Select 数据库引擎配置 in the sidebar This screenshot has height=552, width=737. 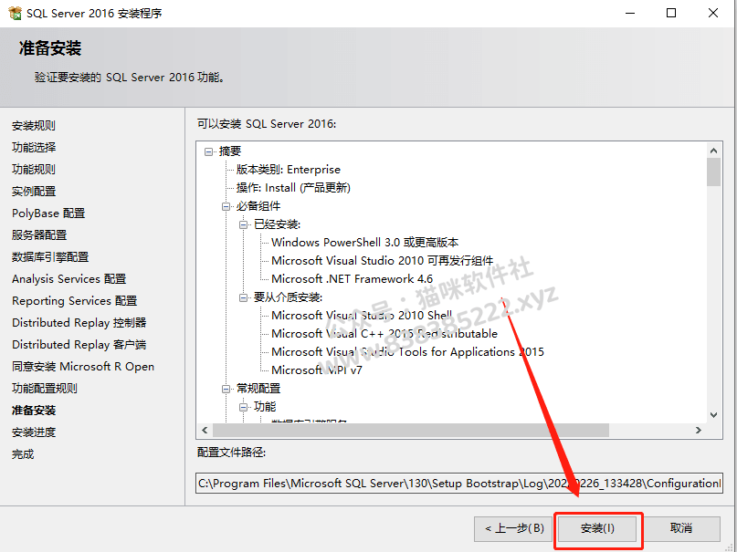coord(50,257)
